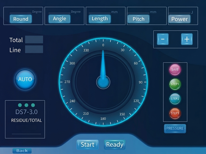Viewport: 206px width, 154px height.
Task: Click the 150 mark on the dial
Action: [122, 114]
